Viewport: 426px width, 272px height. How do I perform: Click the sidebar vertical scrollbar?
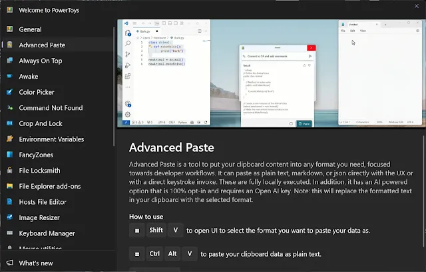[114, 87]
